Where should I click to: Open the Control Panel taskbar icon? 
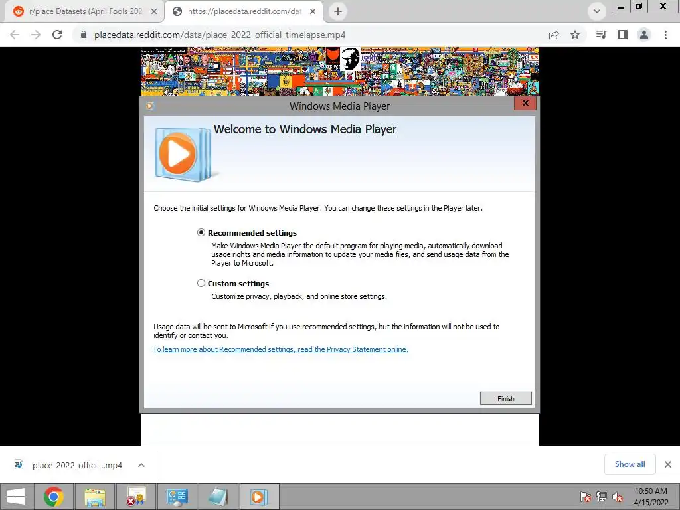(177, 497)
